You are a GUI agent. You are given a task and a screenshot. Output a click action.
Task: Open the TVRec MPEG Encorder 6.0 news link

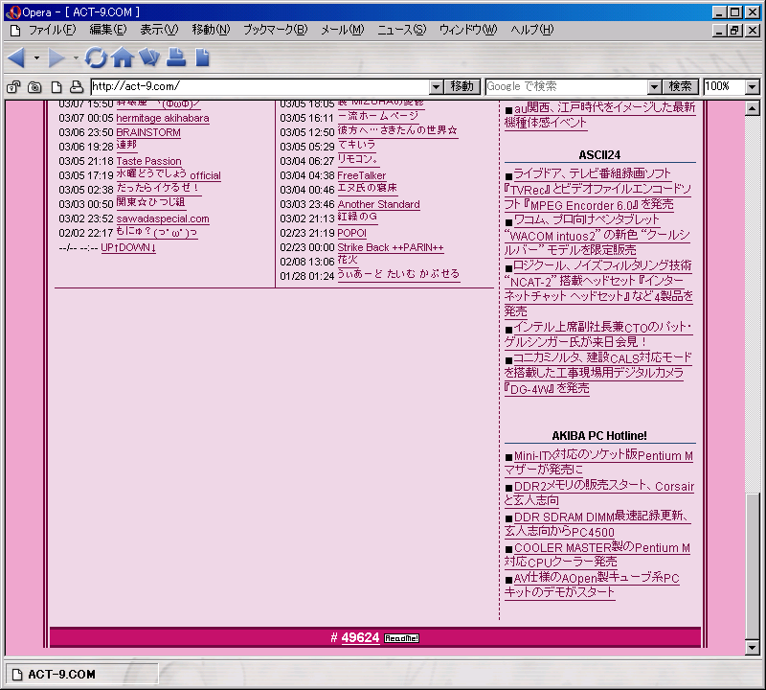[597, 189]
